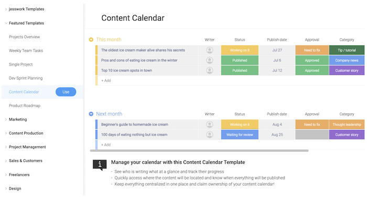Open the Waiting for review status cell
367x197 pixels.
(240, 135)
